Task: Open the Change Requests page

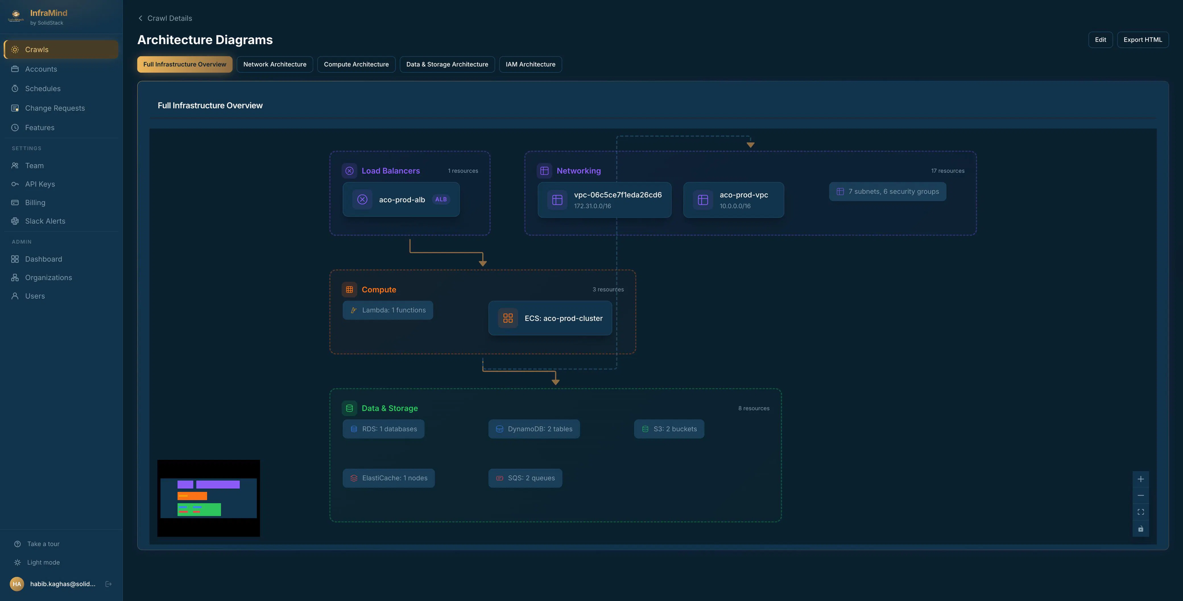Action: point(61,108)
